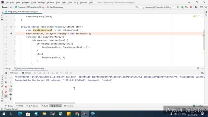208x117 pixels.
Task: Switch to the Console tab
Action: [x=27, y=73]
